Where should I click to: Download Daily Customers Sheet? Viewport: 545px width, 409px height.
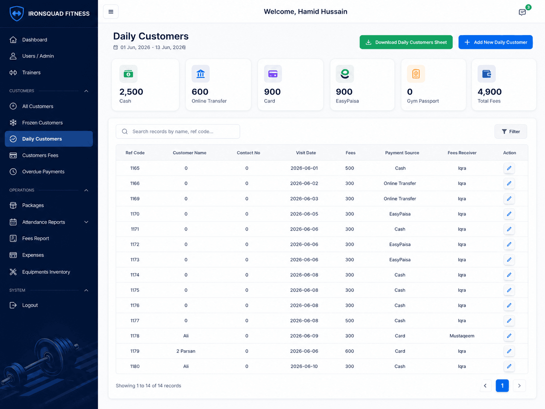(406, 42)
